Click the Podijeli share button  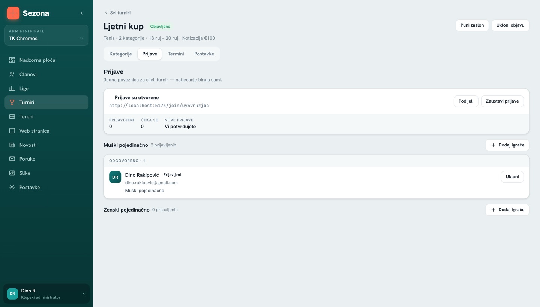[466, 101]
